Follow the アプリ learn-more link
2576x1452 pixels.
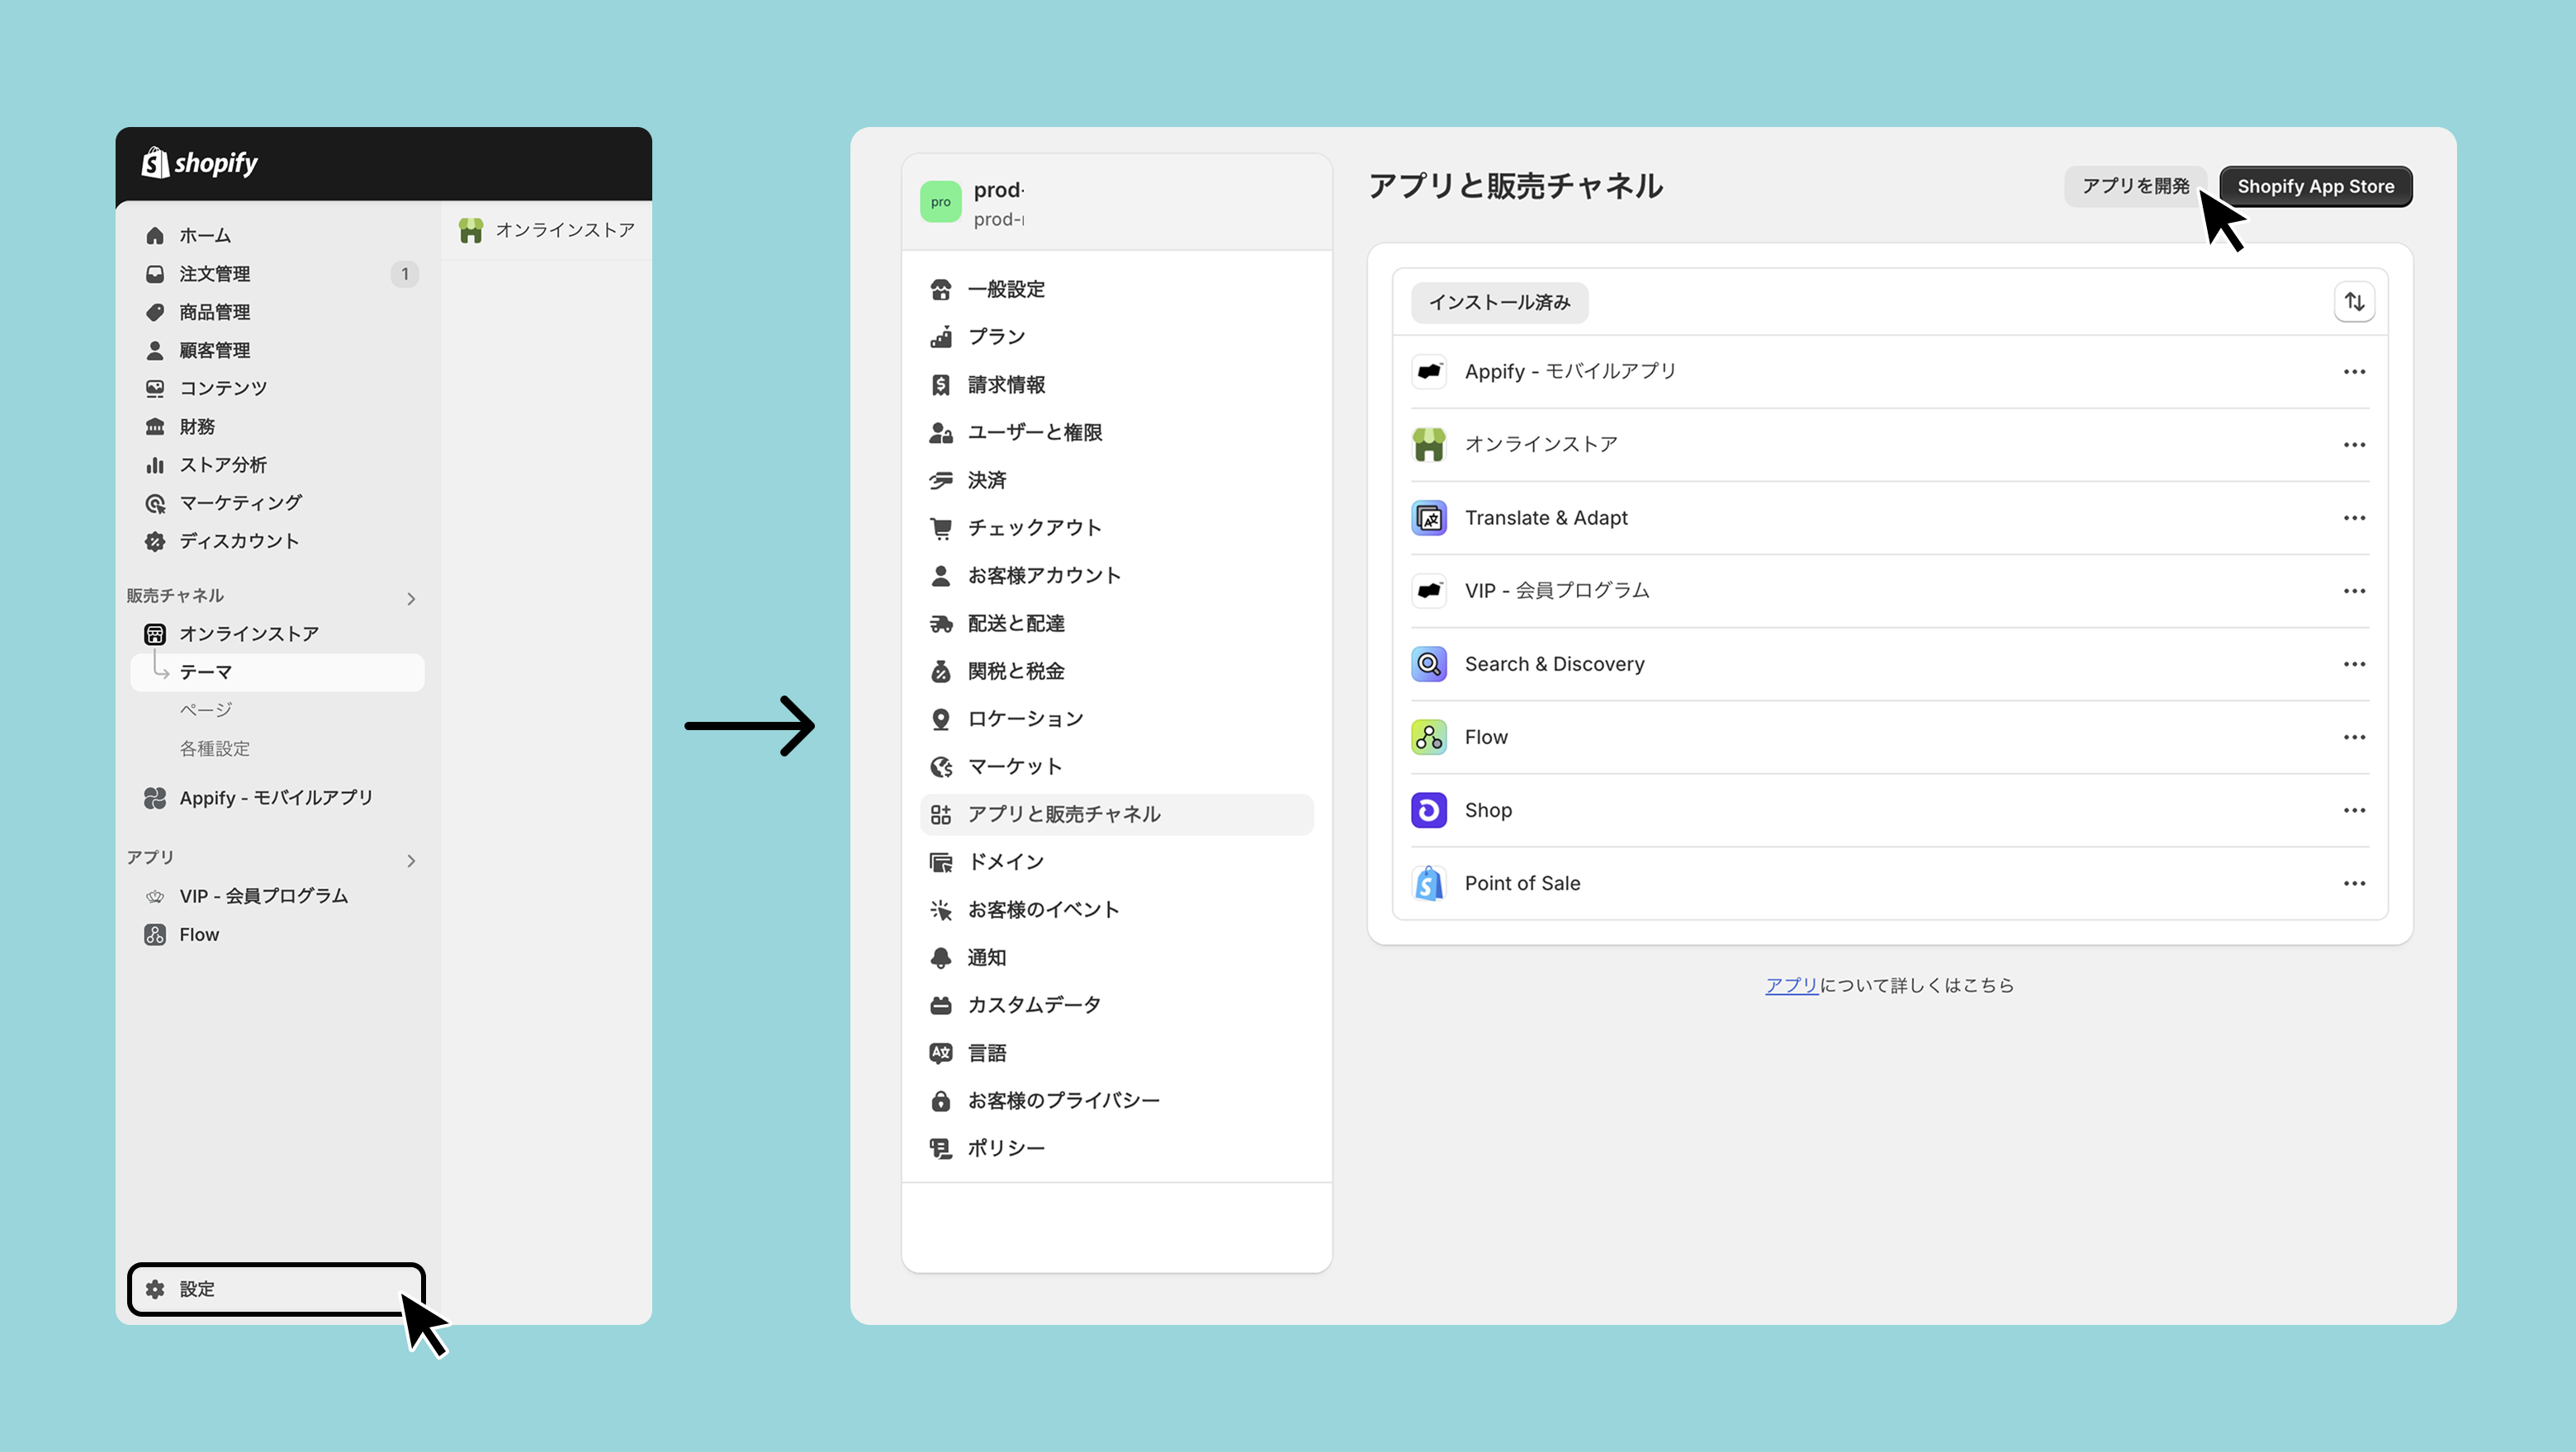(x=1791, y=985)
